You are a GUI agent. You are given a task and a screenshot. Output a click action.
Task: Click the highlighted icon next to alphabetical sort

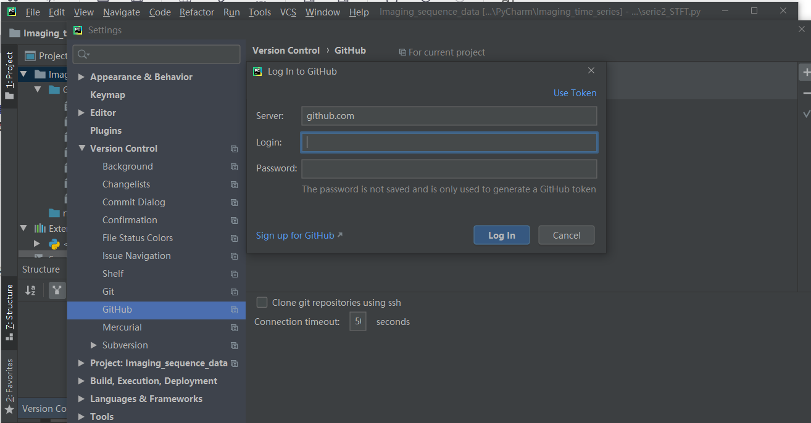[x=57, y=290]
